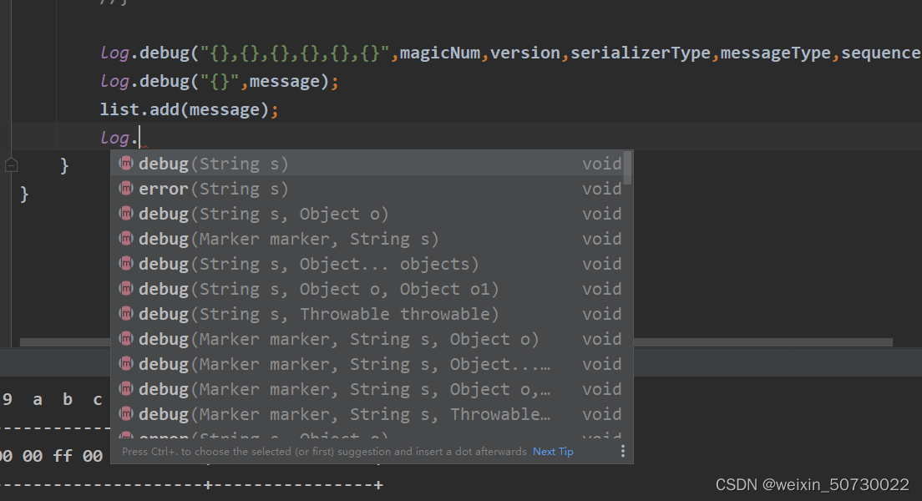Click log.debug("{}",message) code line
Viewport: 922px width, 501px height.
(x=220, y=82)
